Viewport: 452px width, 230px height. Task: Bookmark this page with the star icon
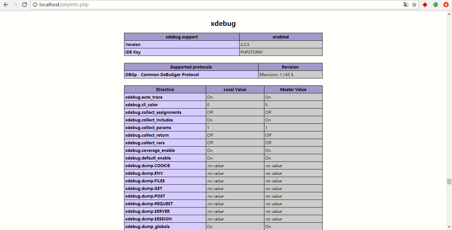414,5
